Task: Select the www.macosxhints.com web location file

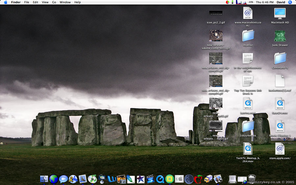Action: pyautogui.click(x=248, y=13)
